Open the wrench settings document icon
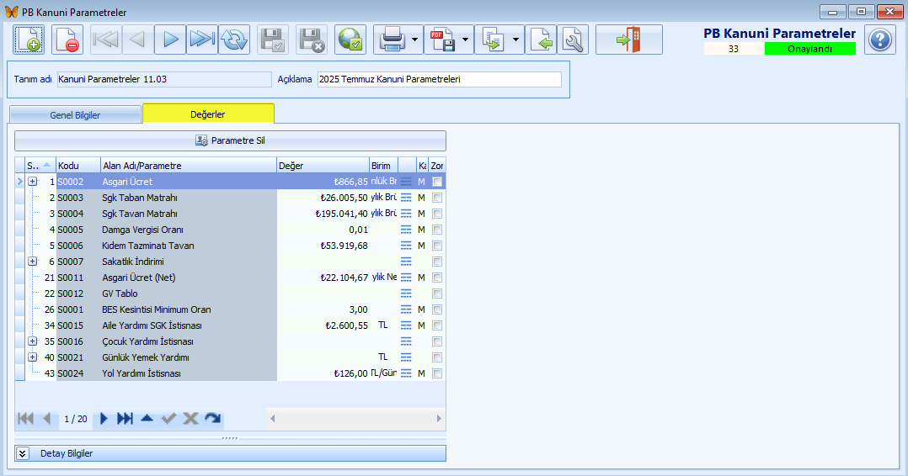The height and width of the screenshot is (476, 908). 573,40
